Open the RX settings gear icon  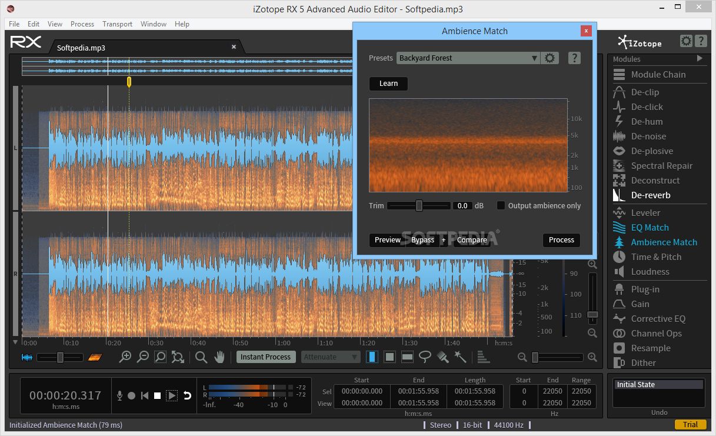pyautogui.click(x=686, y=41)
